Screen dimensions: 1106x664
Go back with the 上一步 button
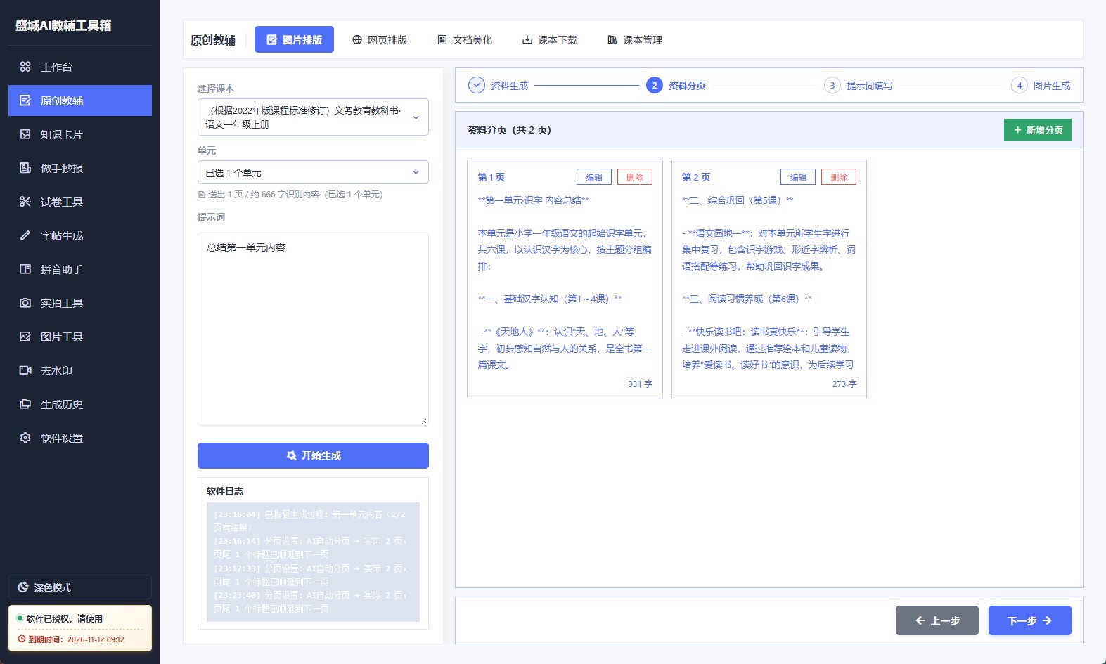coord(937,620)
